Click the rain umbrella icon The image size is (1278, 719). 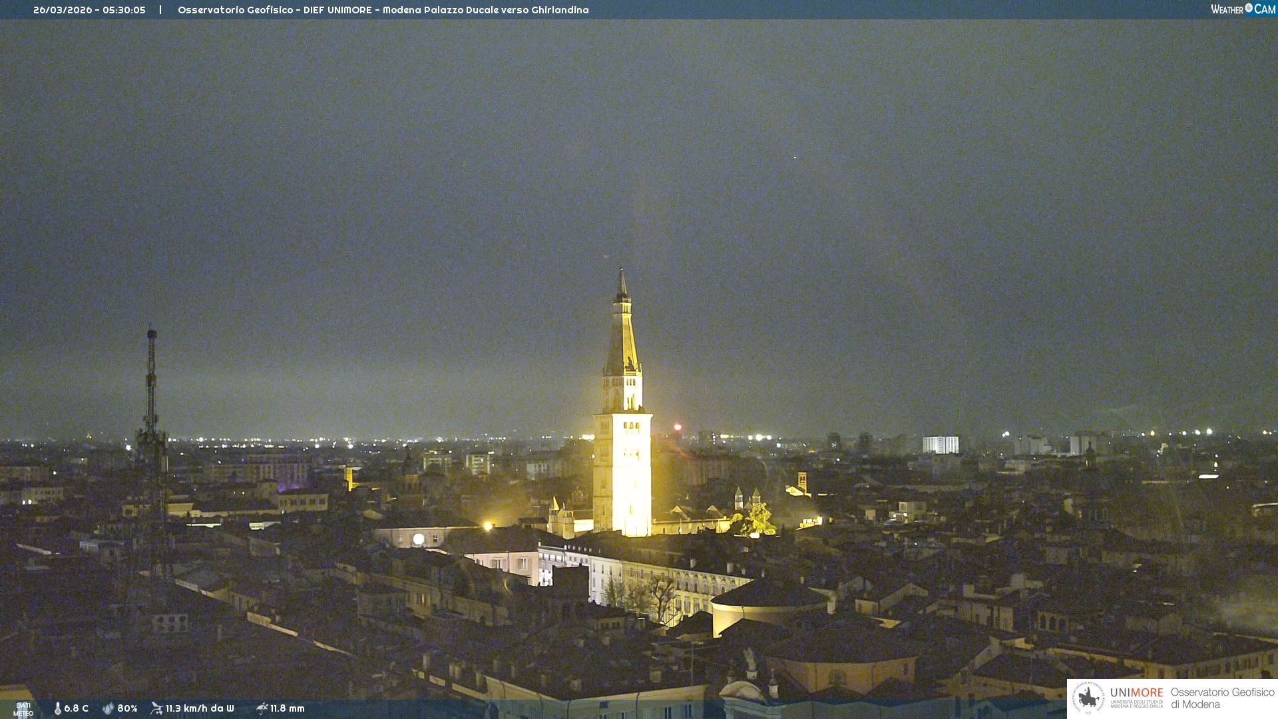click(262, 708)
